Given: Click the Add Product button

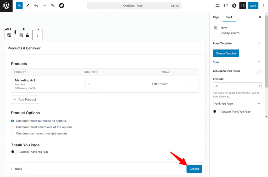Looking at the screenshot, I should [25, 99].
